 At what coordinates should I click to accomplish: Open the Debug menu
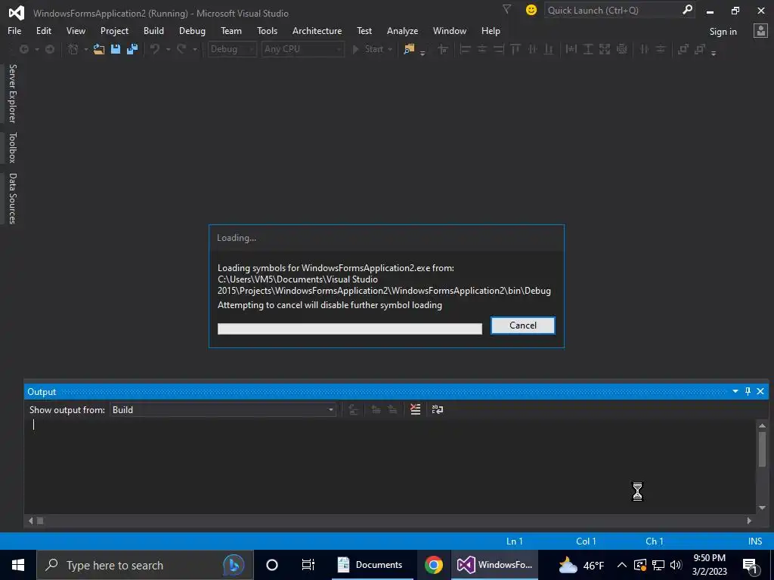tap(192, 30)
